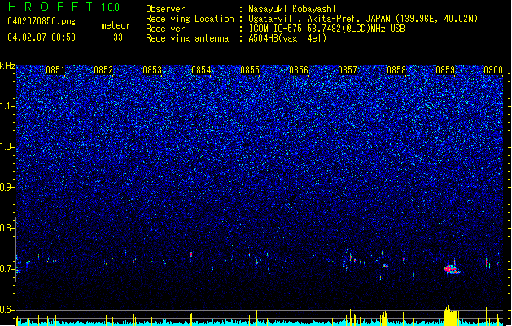The height and width of the screenshot is (326, 512).
Task: Click the 'Receiver' field label
Action: (x=165, y=29)
